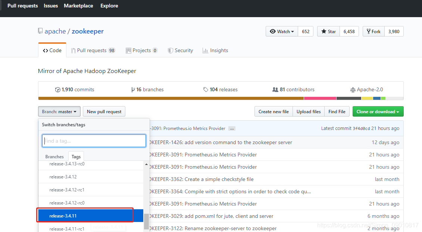Viewport: 422px width, 232px height.
Task: Select tag release-3.4.12-rc0
Action: pyautogui.click(x=91, y=203)
